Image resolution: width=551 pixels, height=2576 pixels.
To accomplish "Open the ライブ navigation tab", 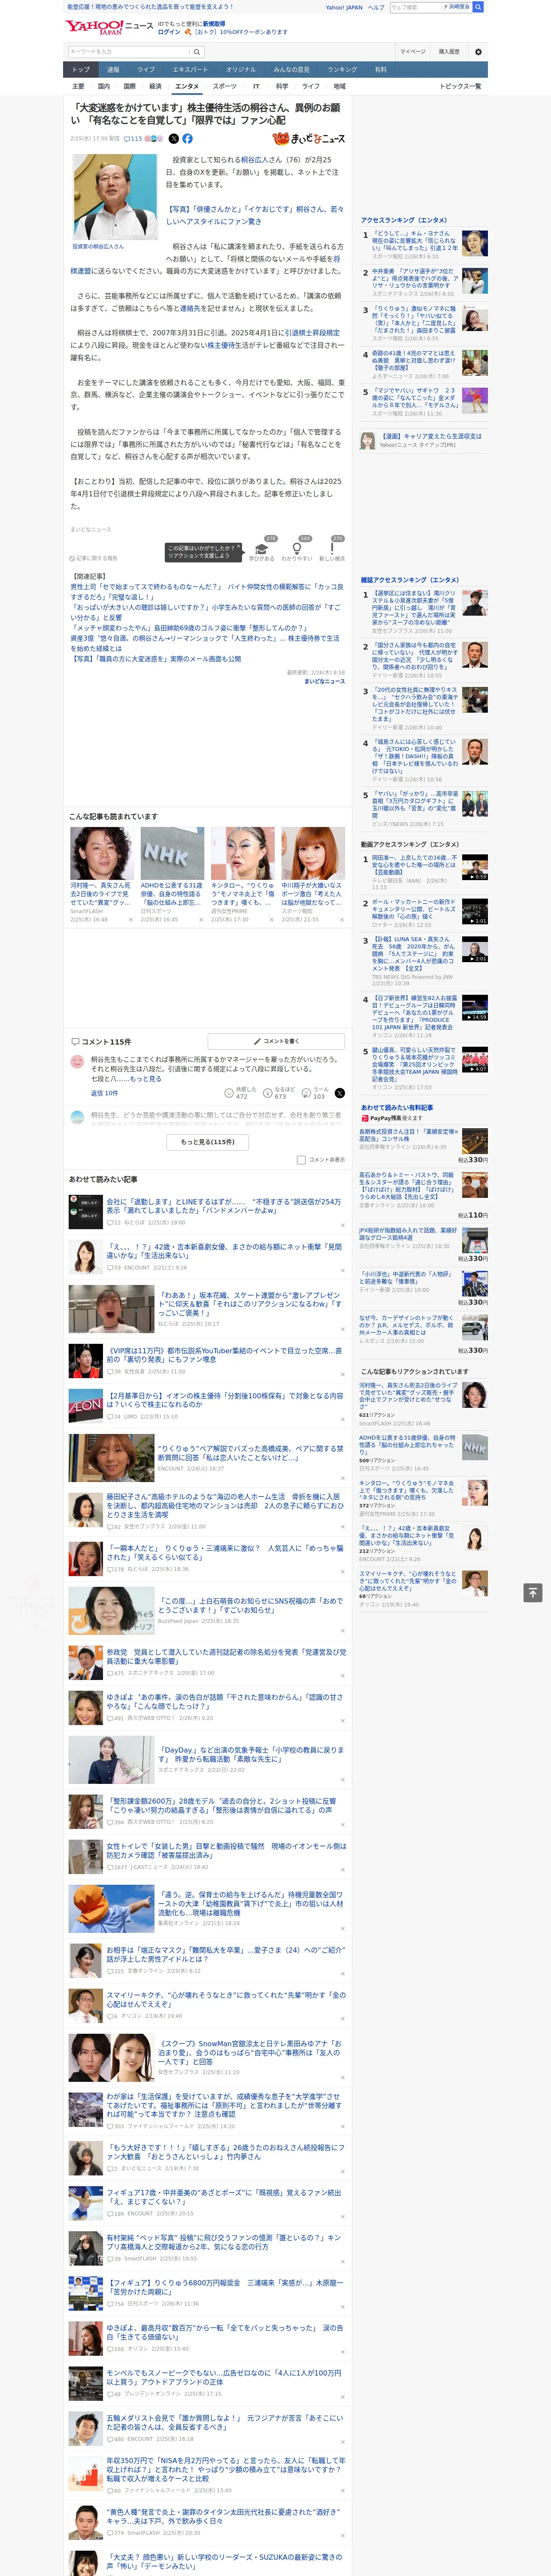I will coord(146,70).
